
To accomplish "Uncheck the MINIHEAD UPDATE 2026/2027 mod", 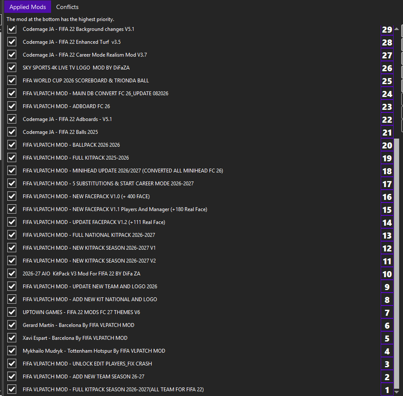I will pos(12,170).
